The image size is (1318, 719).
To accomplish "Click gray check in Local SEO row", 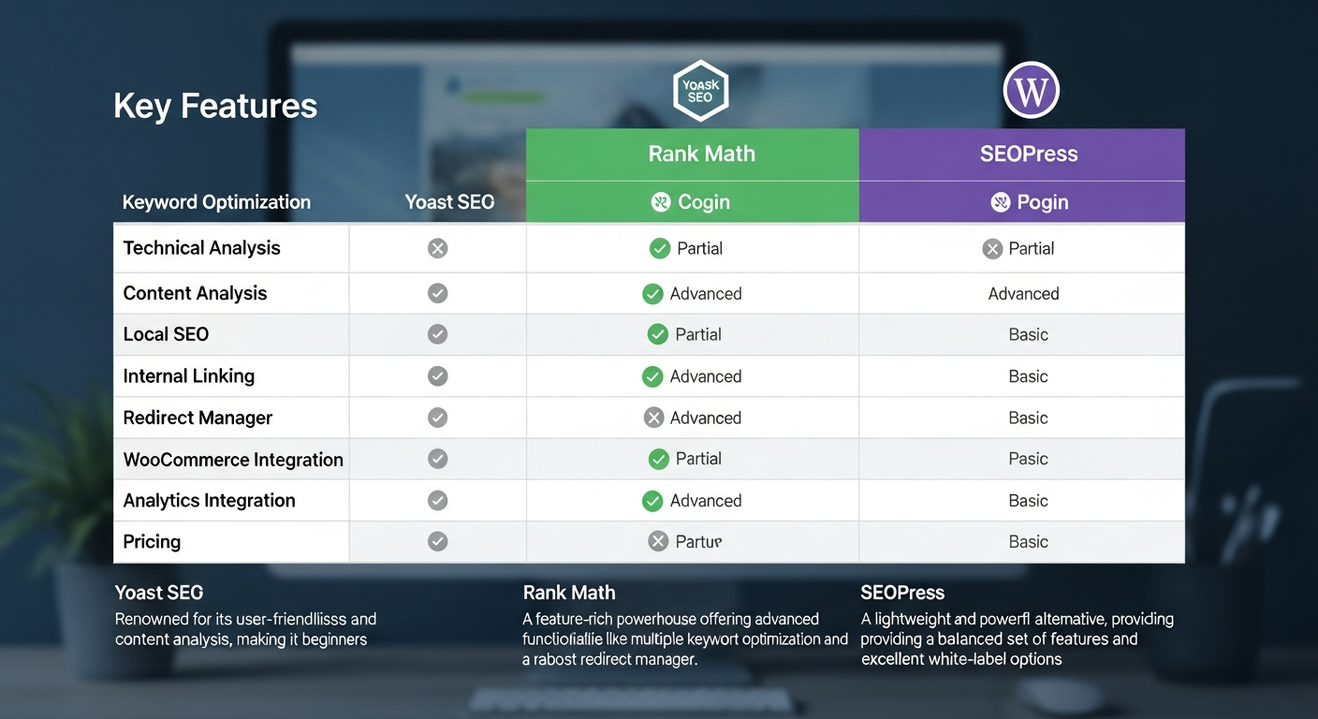I will (x=437, y=334).
